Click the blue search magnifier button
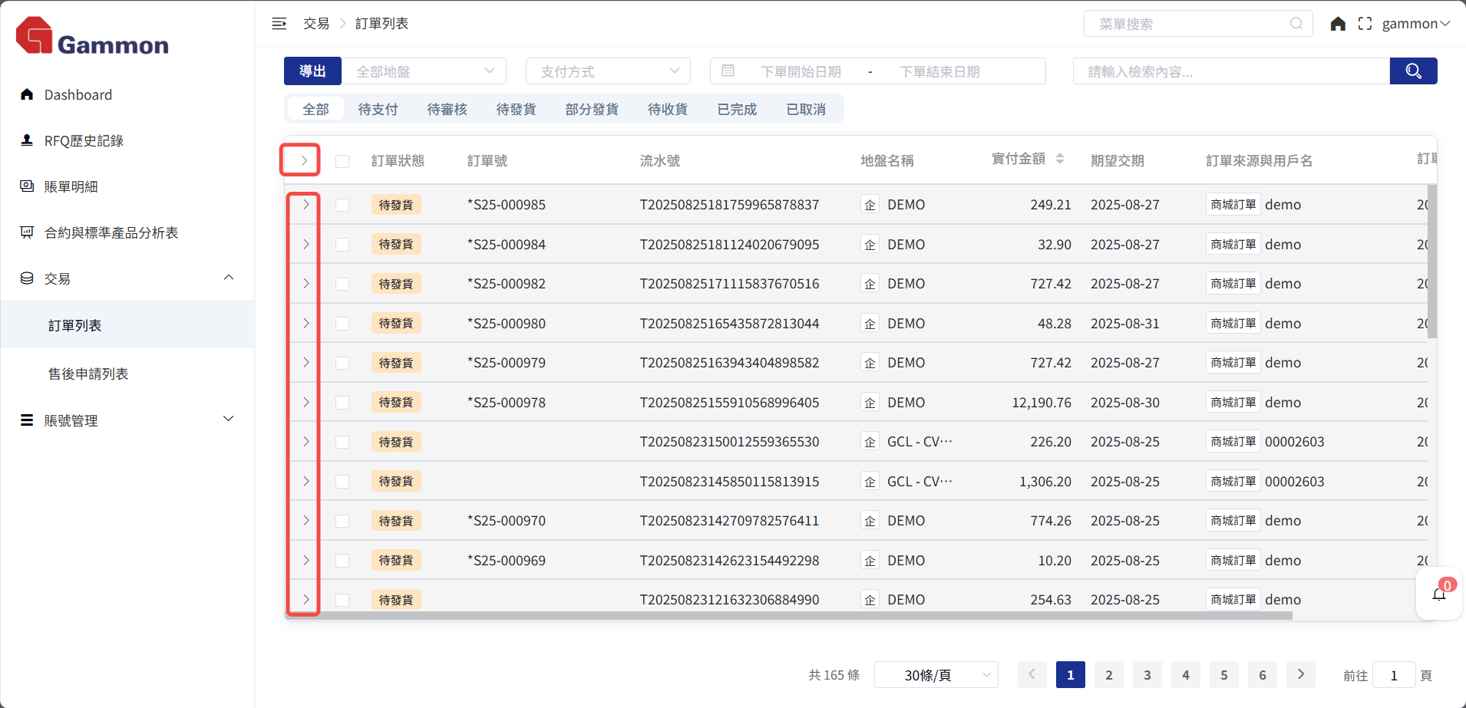This screenshot has height=708, width=1466. tap(1413, 71)
